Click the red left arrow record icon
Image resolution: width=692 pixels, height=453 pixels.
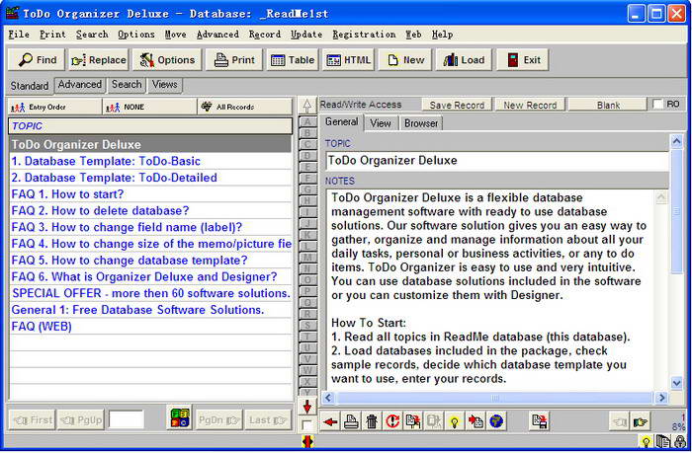[x=329, y=421]
